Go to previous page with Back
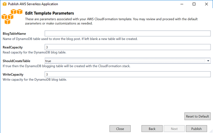213x133 pixels. pyautogui.click(x=152, y=129)
